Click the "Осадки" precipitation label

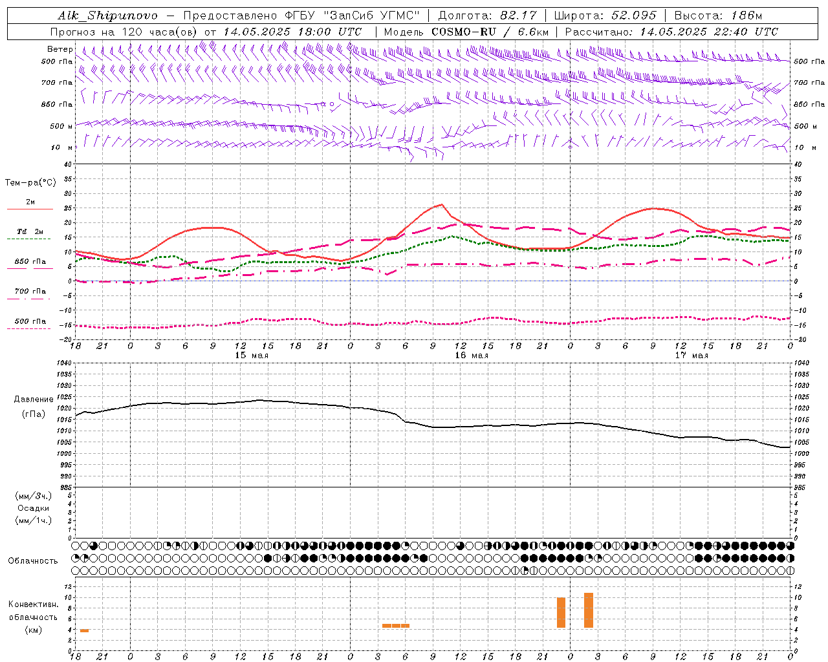34,508
